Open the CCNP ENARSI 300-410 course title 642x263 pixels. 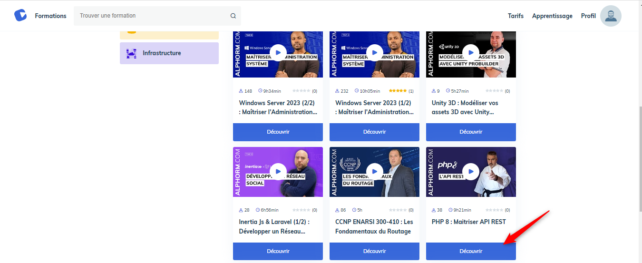374,226
